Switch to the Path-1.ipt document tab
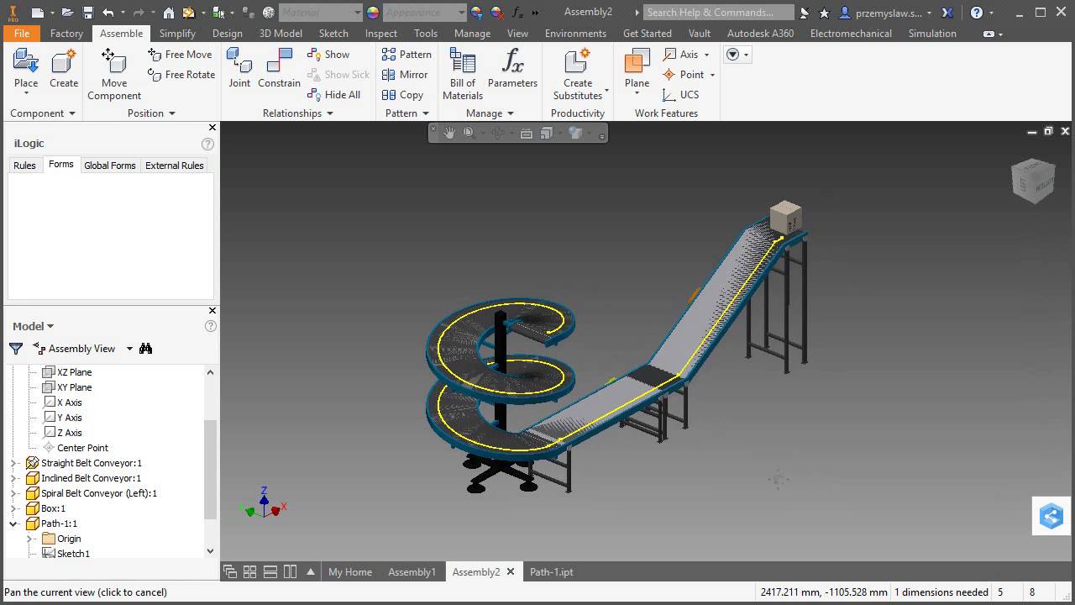Screen dimensions: 1075x605 click(x=552, y=571)
